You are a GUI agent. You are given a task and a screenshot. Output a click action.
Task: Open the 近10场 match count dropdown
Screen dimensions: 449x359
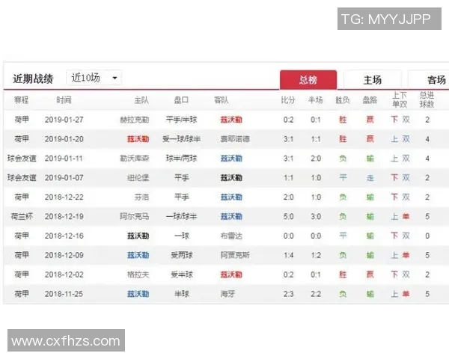click(x=94, y=78)
